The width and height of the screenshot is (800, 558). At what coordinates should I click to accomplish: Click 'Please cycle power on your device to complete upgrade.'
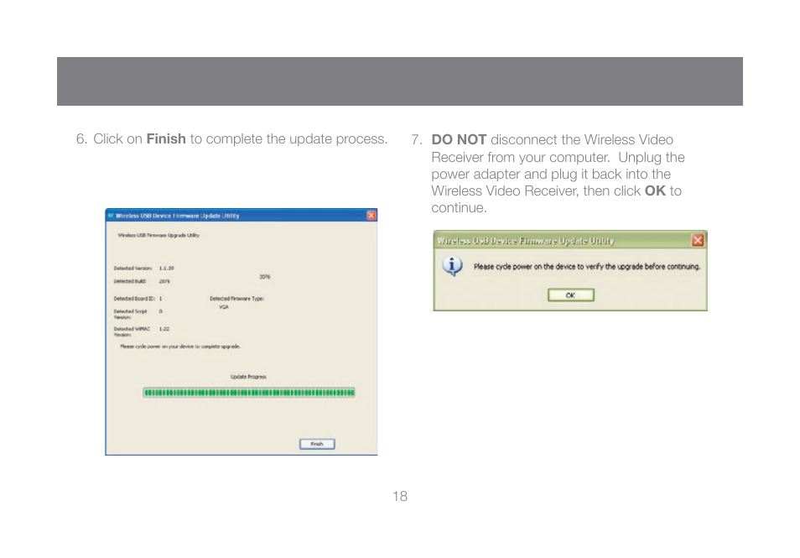(180, 347)
